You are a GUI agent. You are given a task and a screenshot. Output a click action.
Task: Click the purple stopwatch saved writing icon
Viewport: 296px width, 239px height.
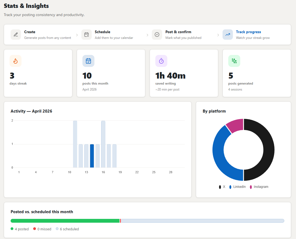pos(161,61)
